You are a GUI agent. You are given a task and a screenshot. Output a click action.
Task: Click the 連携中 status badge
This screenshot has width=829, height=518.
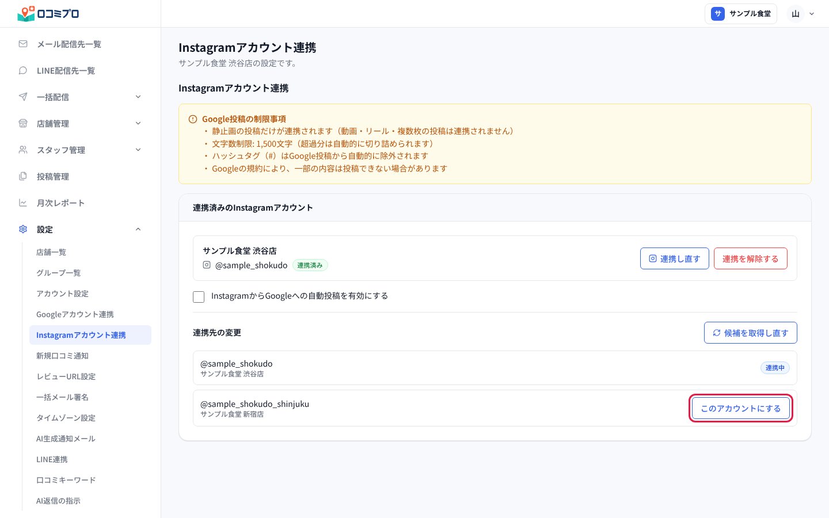click(775, 368)
